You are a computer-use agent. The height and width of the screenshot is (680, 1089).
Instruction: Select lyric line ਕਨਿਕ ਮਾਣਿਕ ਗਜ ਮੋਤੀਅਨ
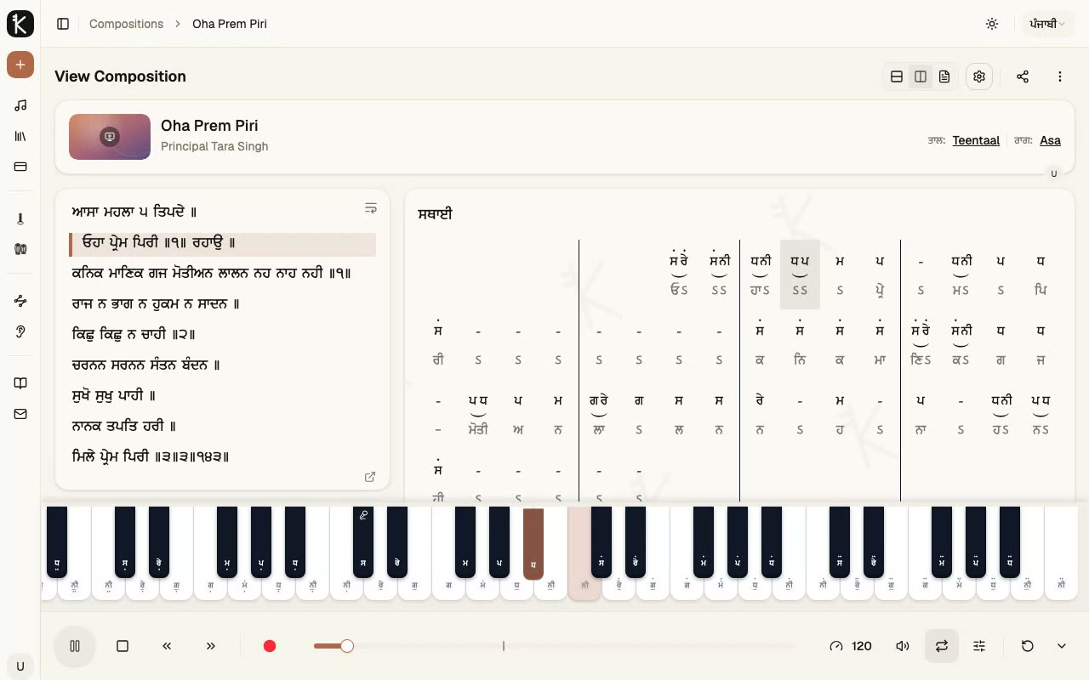[211, 273]
